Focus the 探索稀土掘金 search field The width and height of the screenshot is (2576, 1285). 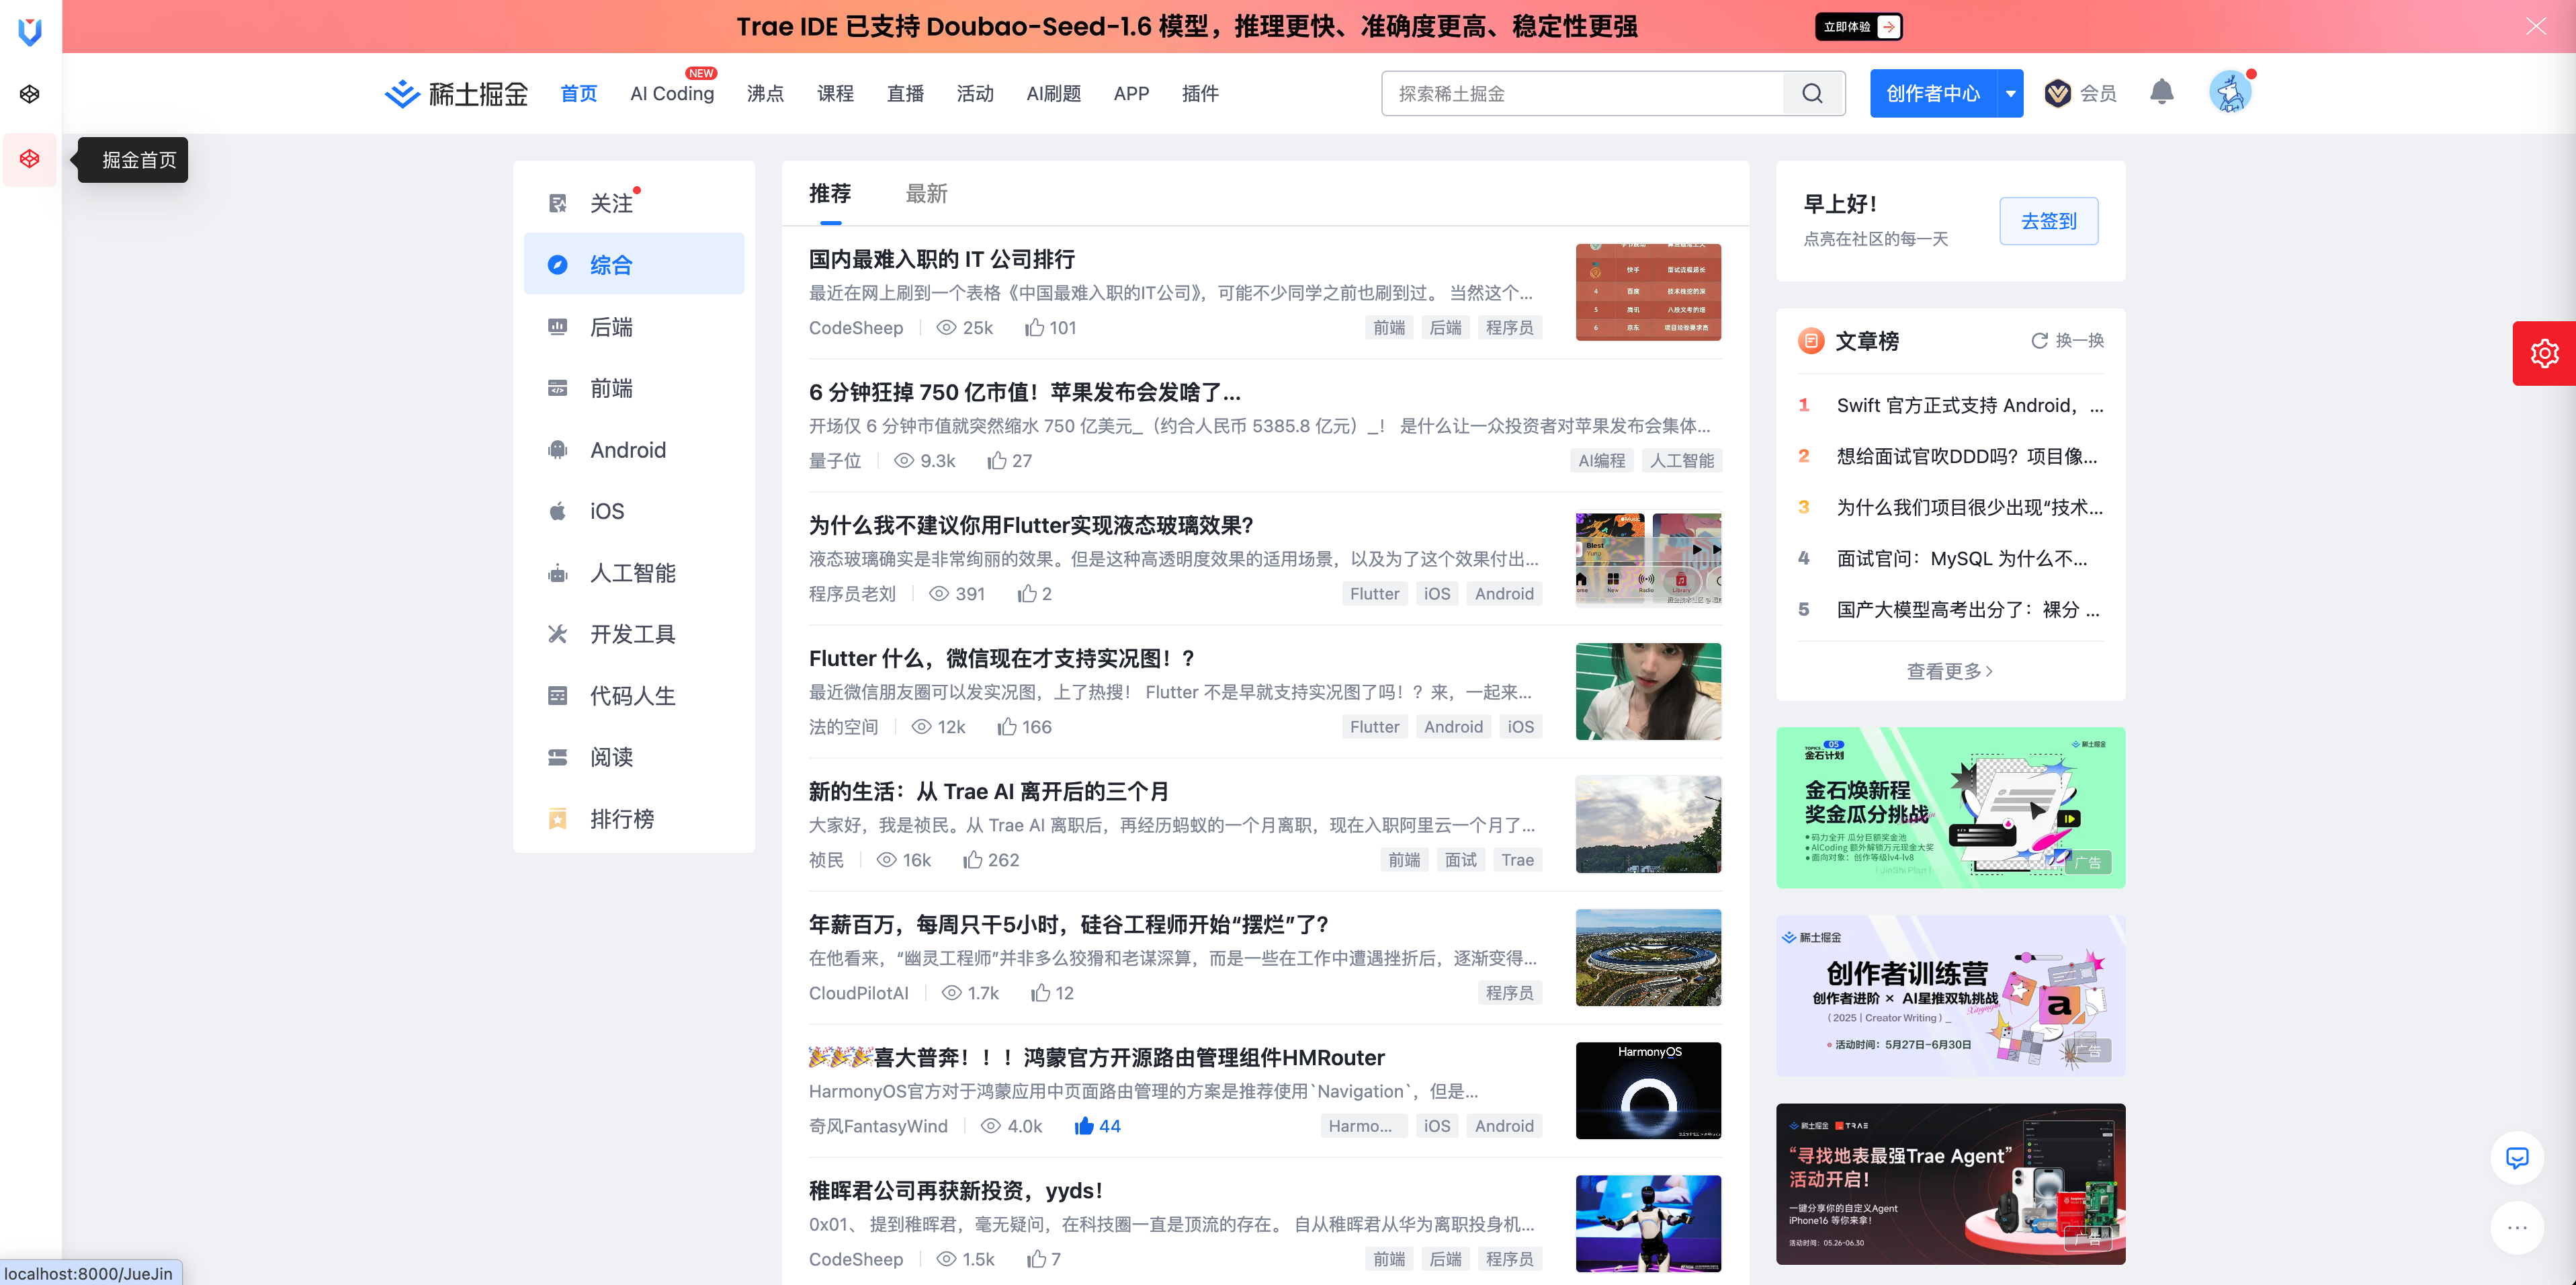point(1583,93)
